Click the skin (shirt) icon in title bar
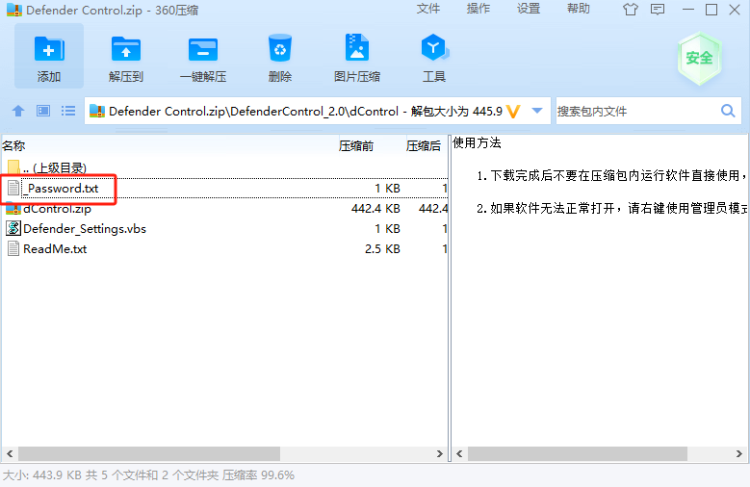 (631, 10)
